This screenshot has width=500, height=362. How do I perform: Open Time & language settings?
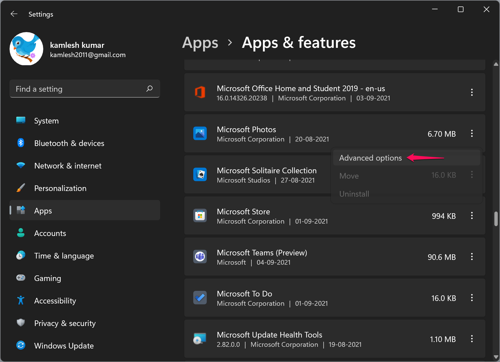pyautogui.click(x=85, y=256)
